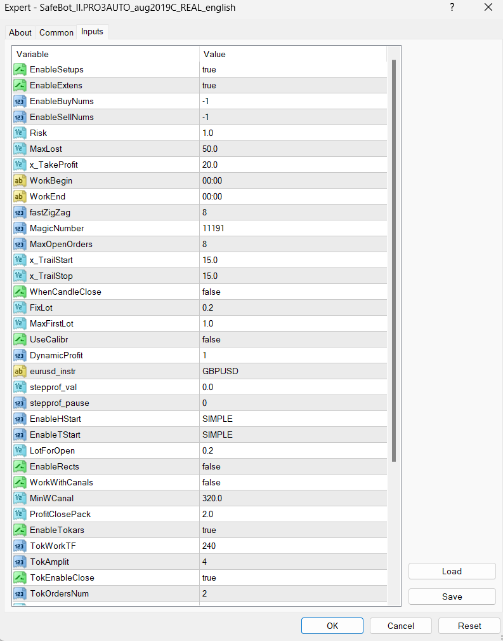Click the MagicNumber integer type icon
Viewport: 503px width, 641px height.
(x=20, y=228)
